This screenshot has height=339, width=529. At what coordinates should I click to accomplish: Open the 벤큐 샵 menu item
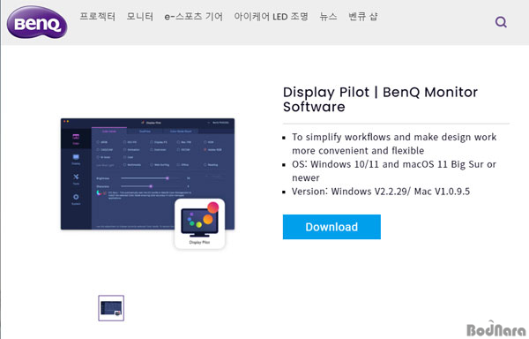pos(363,16)
